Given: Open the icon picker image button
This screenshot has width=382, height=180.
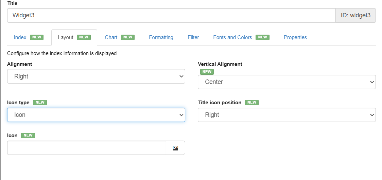Looking at the screenshot, I should (x=175, y=148).
